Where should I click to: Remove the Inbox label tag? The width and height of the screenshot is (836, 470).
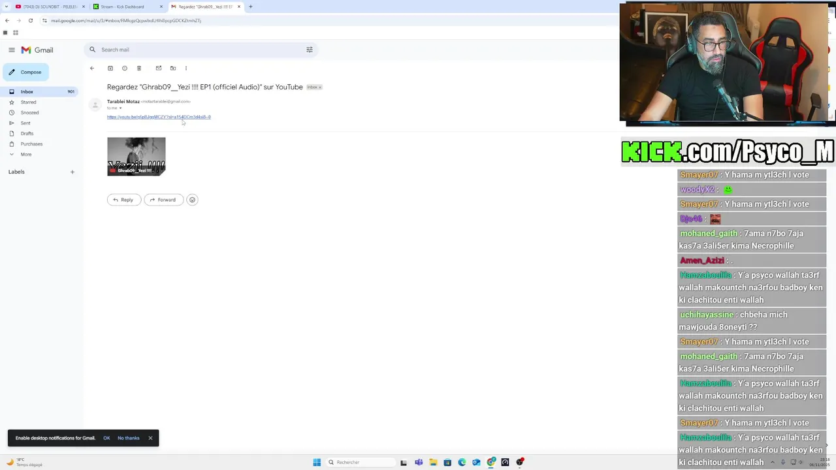[x=320, y=87]
